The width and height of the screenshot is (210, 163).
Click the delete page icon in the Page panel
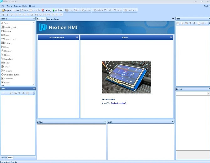(182, 23)
